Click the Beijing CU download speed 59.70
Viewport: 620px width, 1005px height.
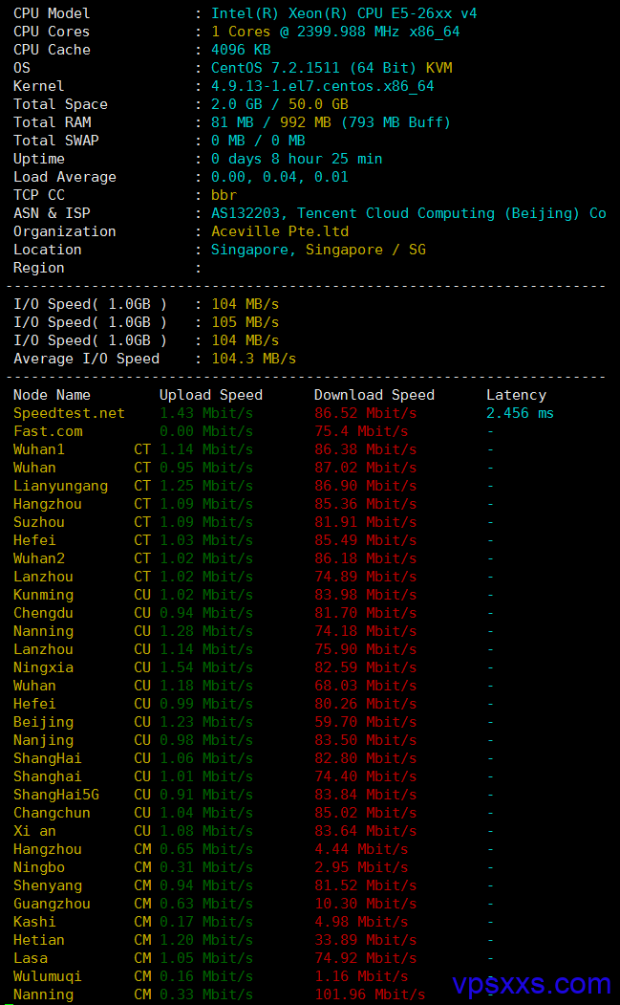(365, 722)
